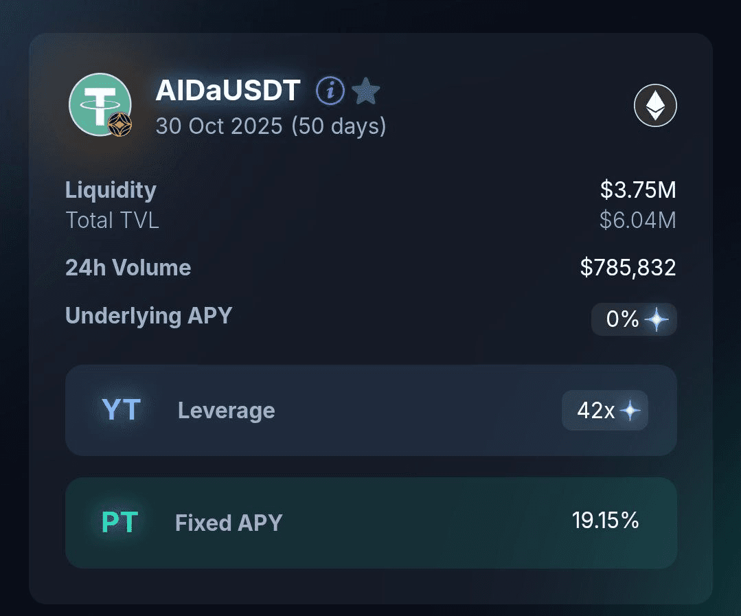Click the Underlying APY label

pyautogui.click(x=149, y=316)
